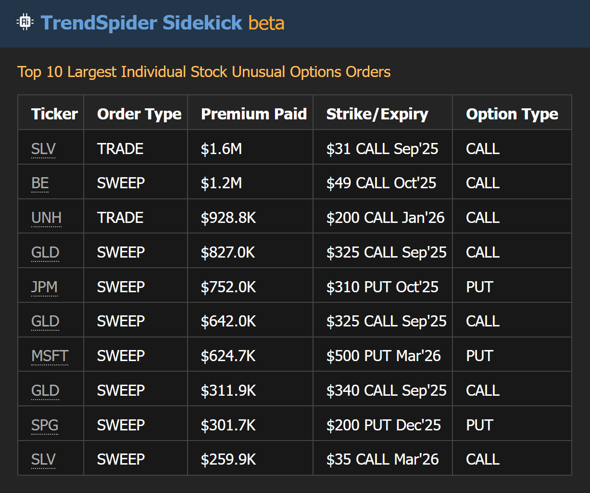Click CALL option type in the BE row

(483, 183)
